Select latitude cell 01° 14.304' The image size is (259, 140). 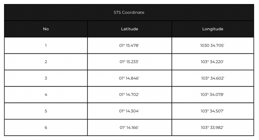pyautogui.click(x=129, y=111)
